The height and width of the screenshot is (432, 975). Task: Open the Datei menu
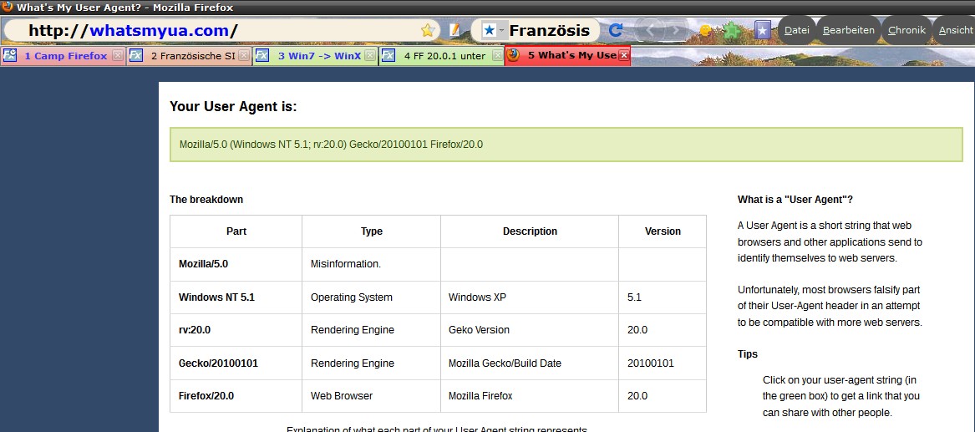point(796,30)
